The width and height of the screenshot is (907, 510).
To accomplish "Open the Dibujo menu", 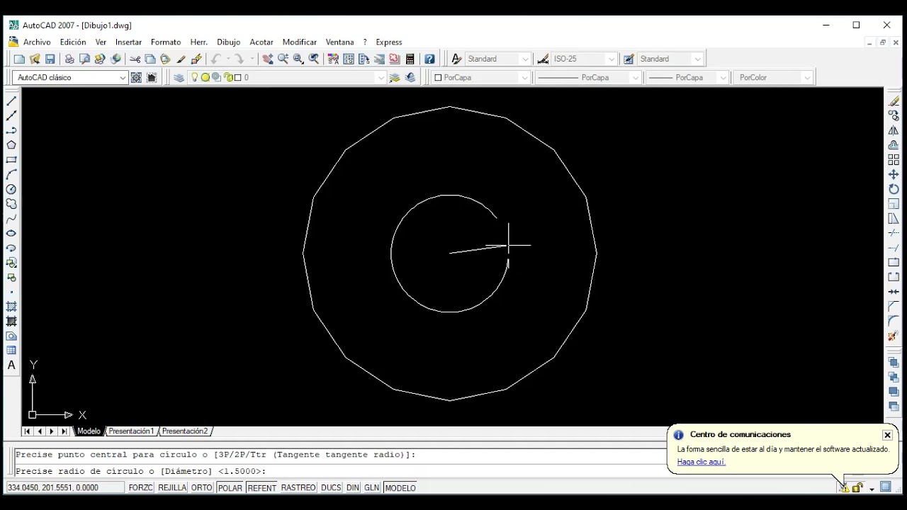I will (228, 42).
